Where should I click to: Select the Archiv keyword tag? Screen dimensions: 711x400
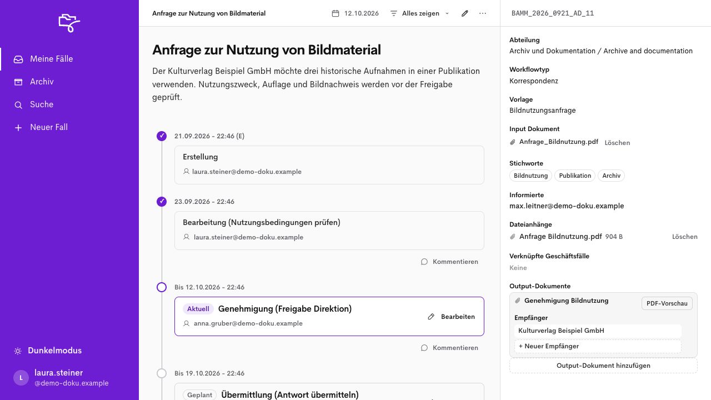(x=611, y=176)
